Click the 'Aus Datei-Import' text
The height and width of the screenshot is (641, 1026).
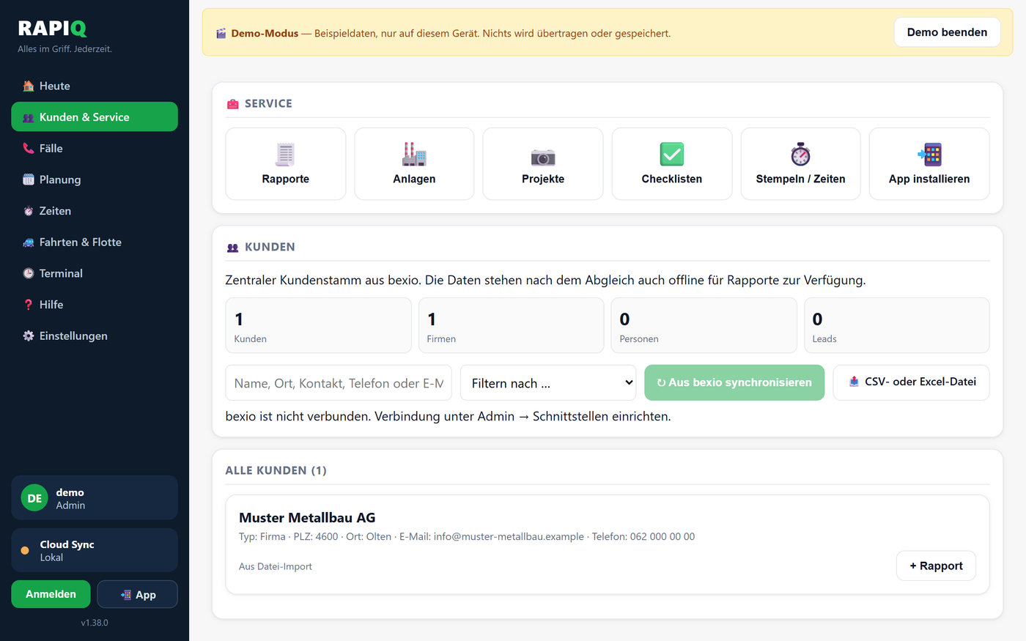pos(276,566)
